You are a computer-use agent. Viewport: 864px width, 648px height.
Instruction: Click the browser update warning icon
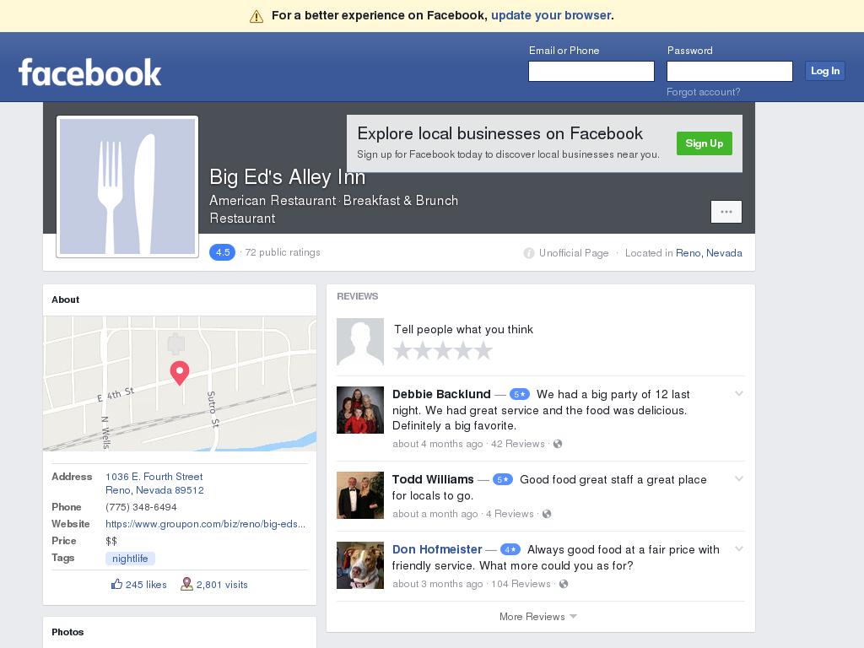click(256, 16)
